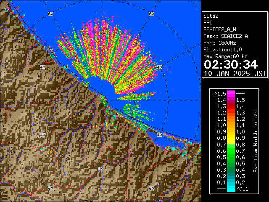The width and height of the screenshot is (269, 202).
Task: Click the 40 range label on the north spoke
Action: pyautogui.click(x=101, y=33)
